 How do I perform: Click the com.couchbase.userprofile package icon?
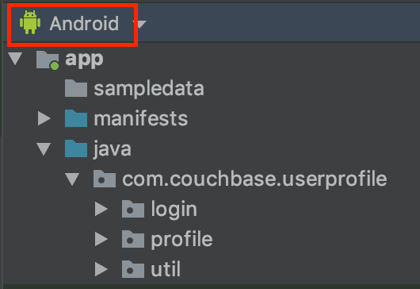[x=105, y=179]
